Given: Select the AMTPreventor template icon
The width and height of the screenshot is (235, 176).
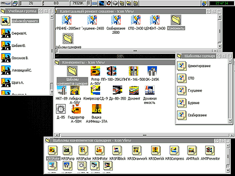Looking at the screenshot, I should (x=210, y=151).
